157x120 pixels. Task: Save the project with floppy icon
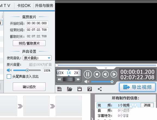coord(80,89)
